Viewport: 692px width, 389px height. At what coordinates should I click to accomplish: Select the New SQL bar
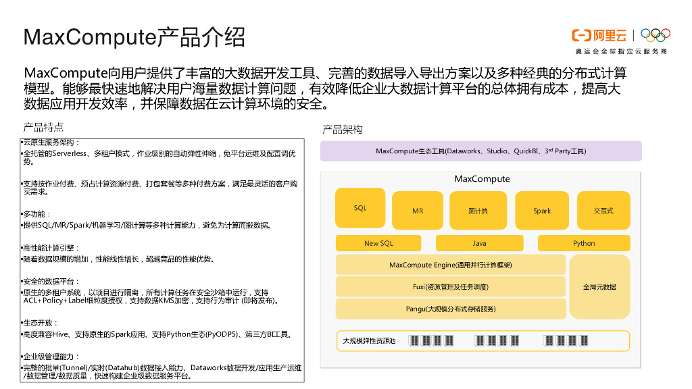point(378,243)
